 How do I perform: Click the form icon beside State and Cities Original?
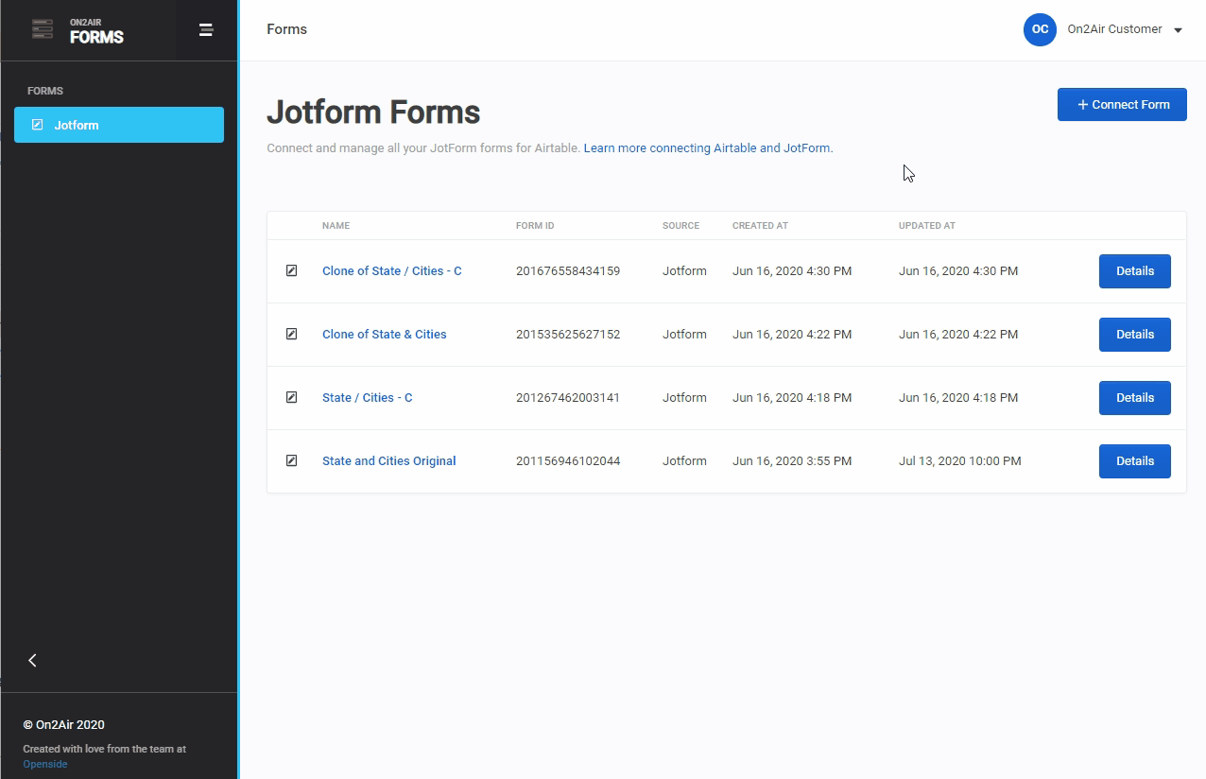291,461
